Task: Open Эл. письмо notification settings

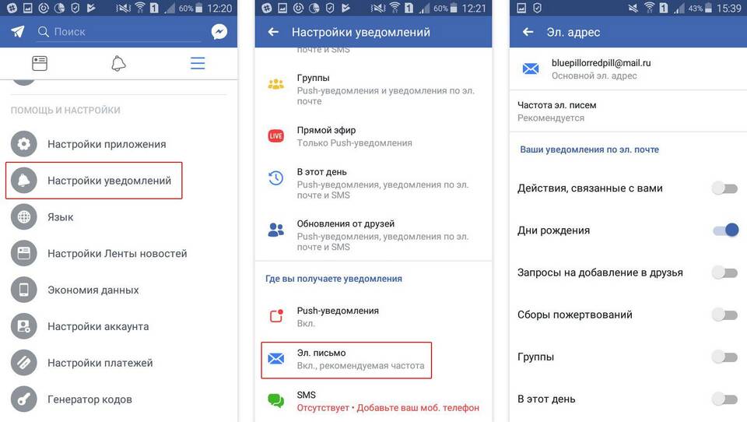Action: coord(346,360)
